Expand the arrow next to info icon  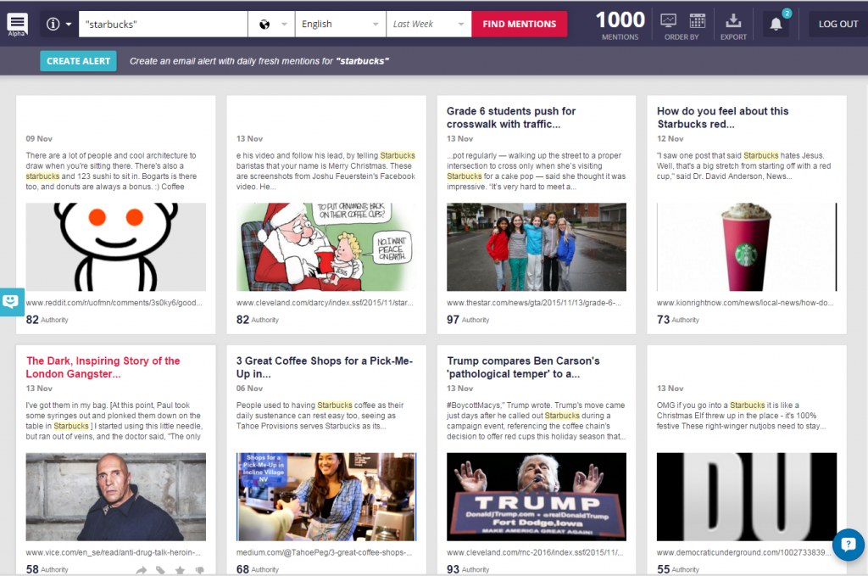pyautogui.click(x=69, y=25)
